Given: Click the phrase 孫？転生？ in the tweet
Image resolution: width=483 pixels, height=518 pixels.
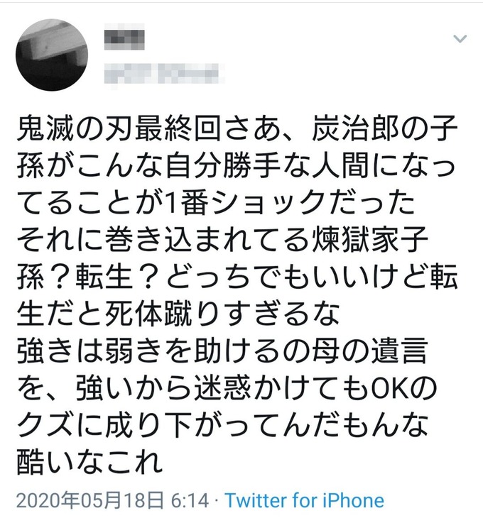Looking at the screenshot, I should [x=89, y=277].
